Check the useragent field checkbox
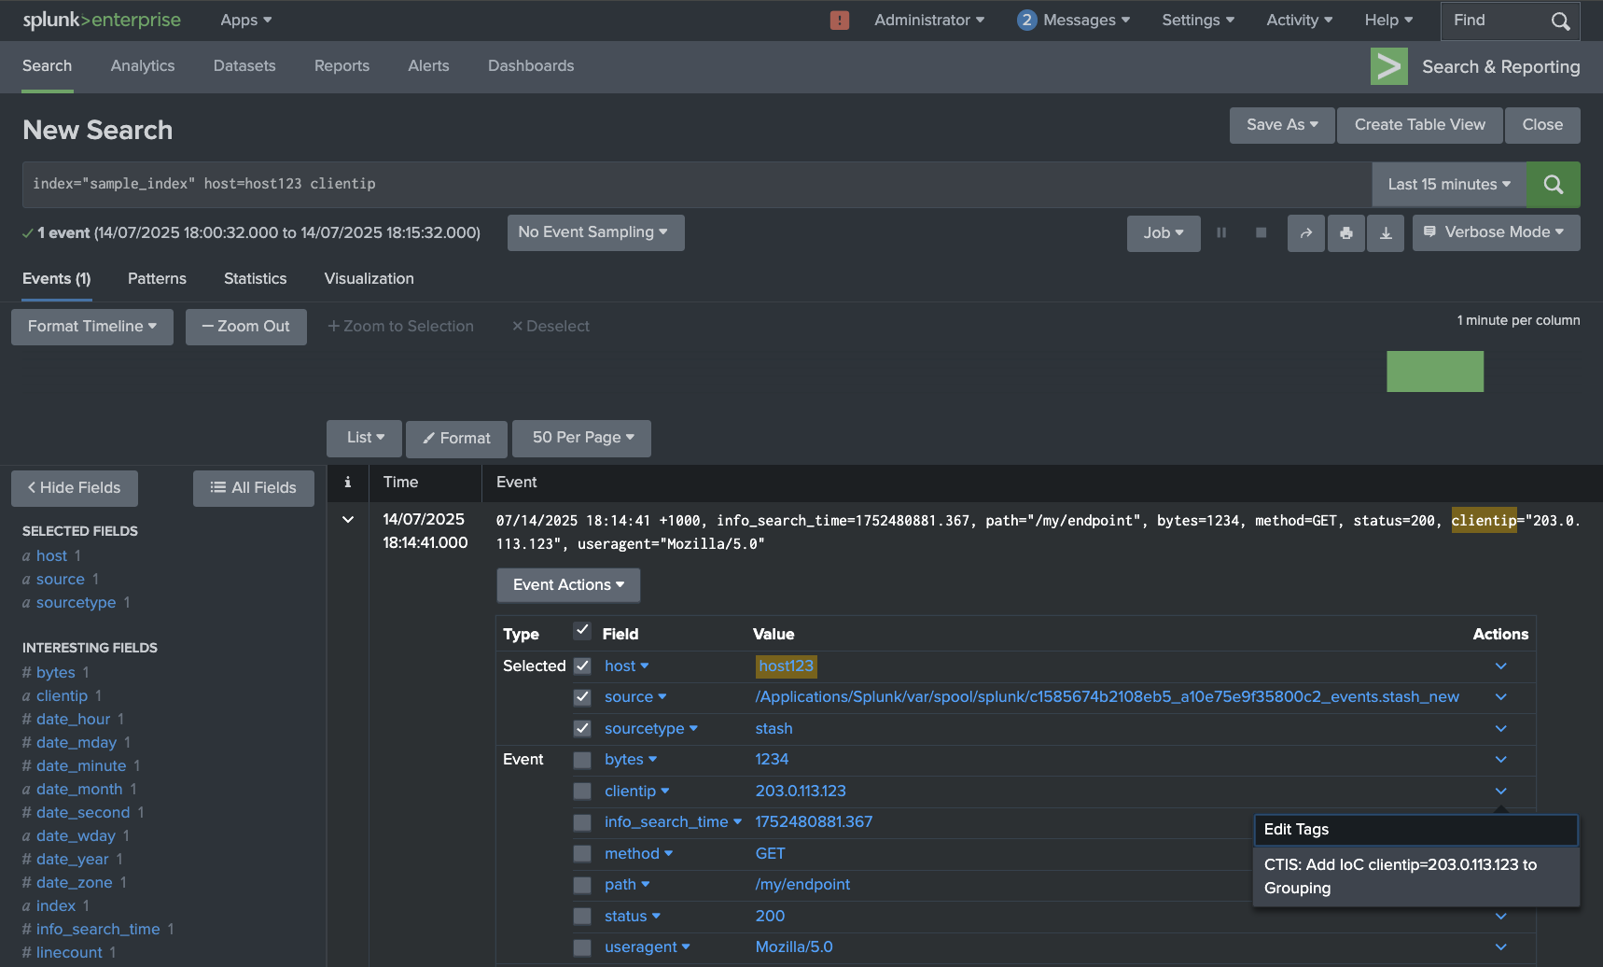This screenshot has width=1603, height=967. pos(582,947)
